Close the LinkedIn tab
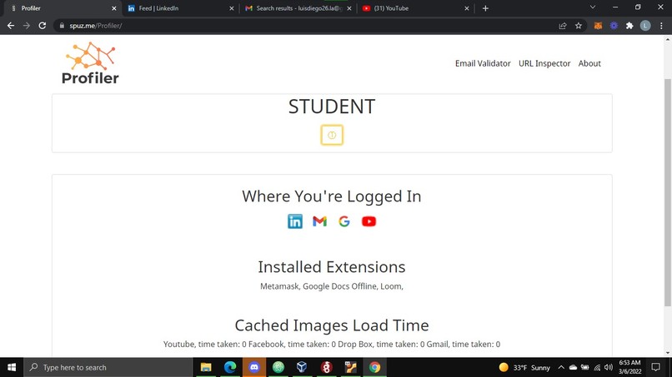Screen dimensions: 672x377 (x=232, y=8)
